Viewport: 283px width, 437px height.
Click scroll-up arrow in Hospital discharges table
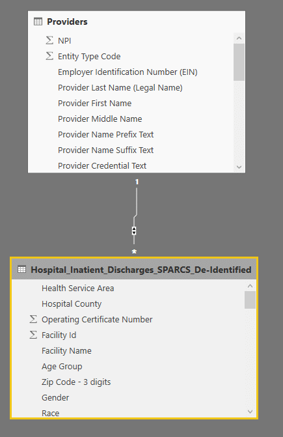[x=250, y=286]
